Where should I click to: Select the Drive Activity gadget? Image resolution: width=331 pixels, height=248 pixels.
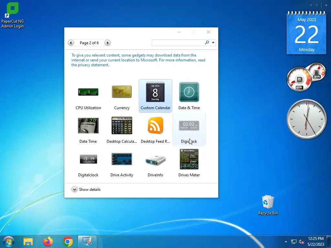[x=122, y=163]
